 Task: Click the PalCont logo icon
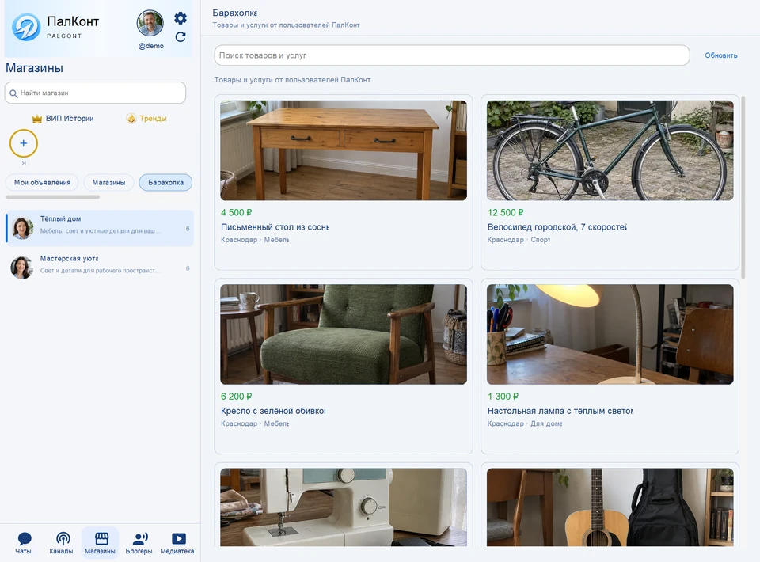(26, 27)
